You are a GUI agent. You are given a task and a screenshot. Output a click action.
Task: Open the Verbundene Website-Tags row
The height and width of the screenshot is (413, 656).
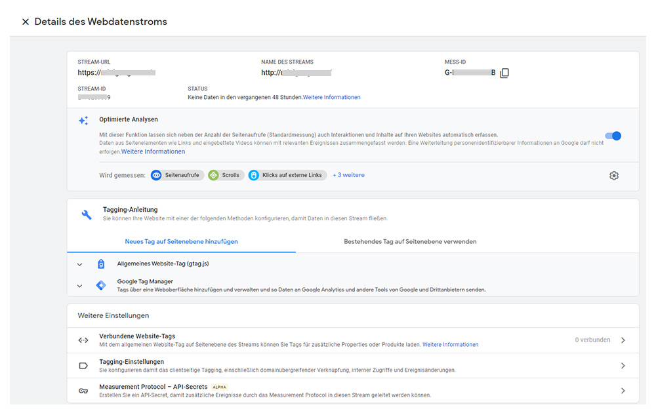click(353, 340)
